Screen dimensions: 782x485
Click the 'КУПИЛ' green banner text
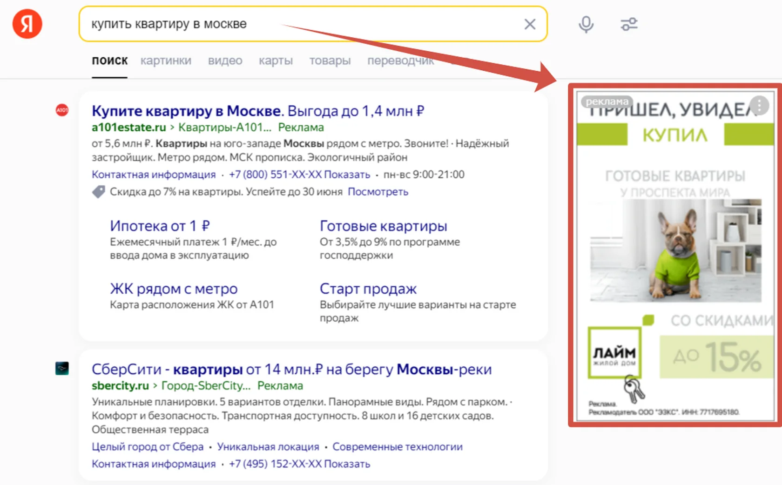tap(675, 135)
